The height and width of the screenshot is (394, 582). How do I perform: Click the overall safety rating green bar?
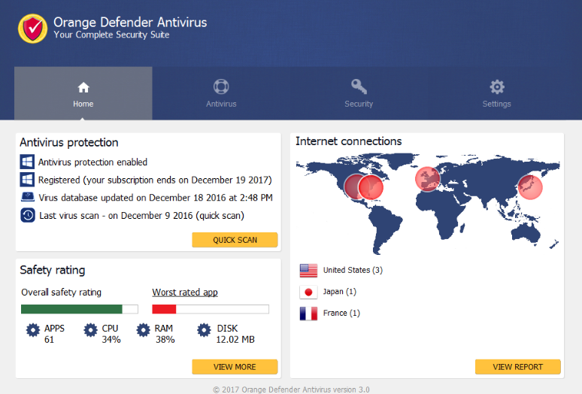72,309
